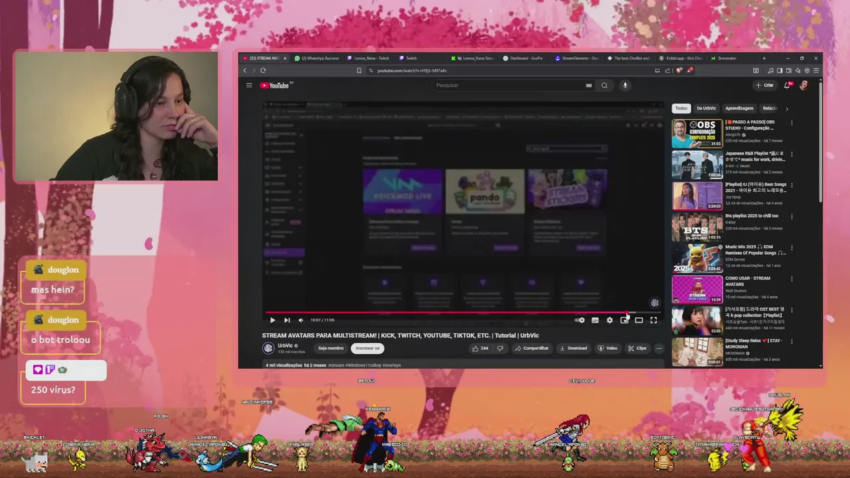Enter fullscreen video mode

coord(653,320)
